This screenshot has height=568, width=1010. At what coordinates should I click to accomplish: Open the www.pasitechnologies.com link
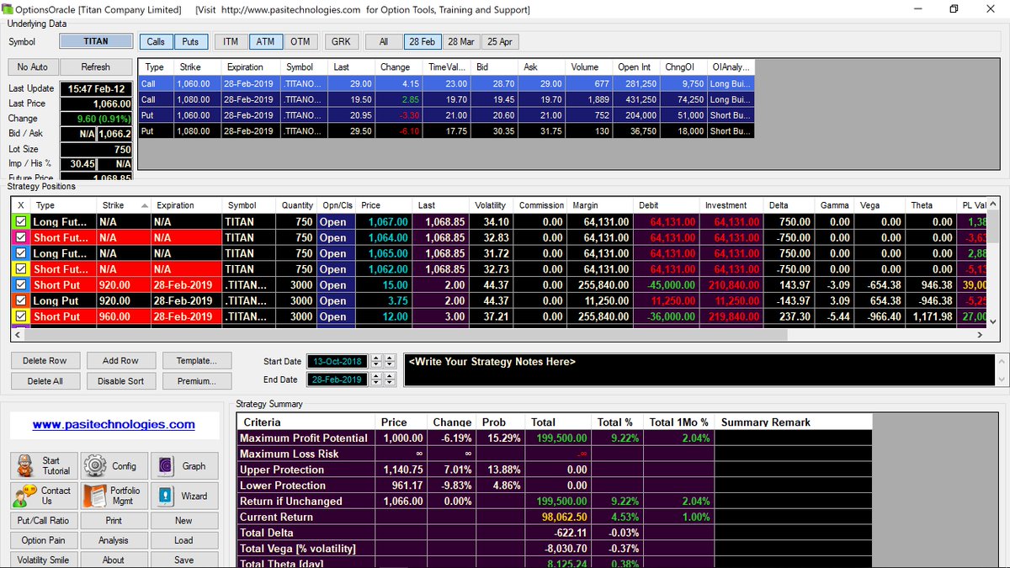pyautogui.click(x=114, y=424)
